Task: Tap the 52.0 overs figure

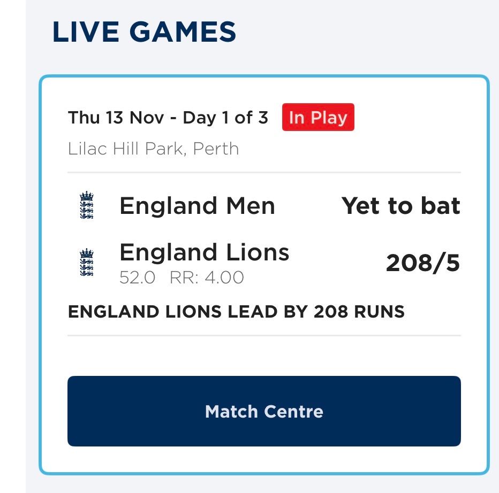Action: [137, 278]
